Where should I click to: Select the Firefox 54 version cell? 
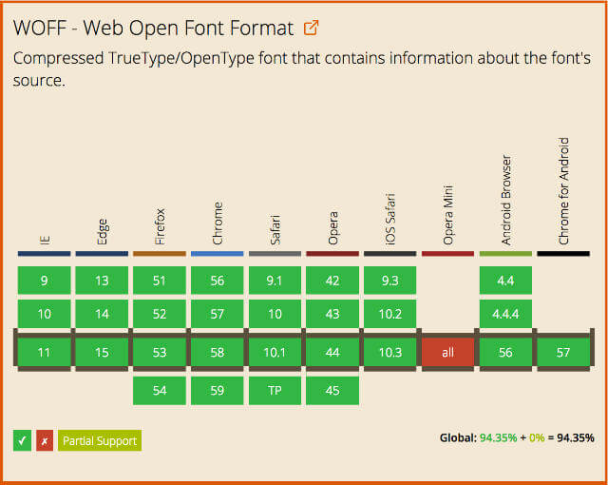click(160, 390)
